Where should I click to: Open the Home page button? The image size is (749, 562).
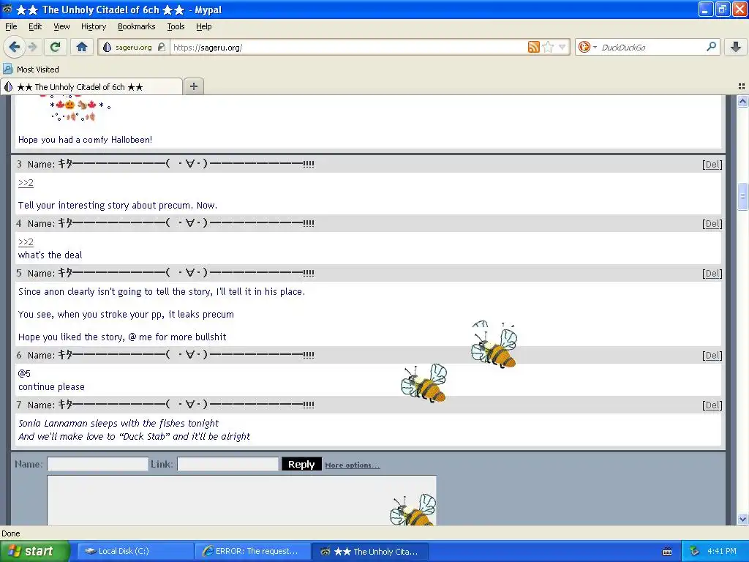click(x=82, y=47)
